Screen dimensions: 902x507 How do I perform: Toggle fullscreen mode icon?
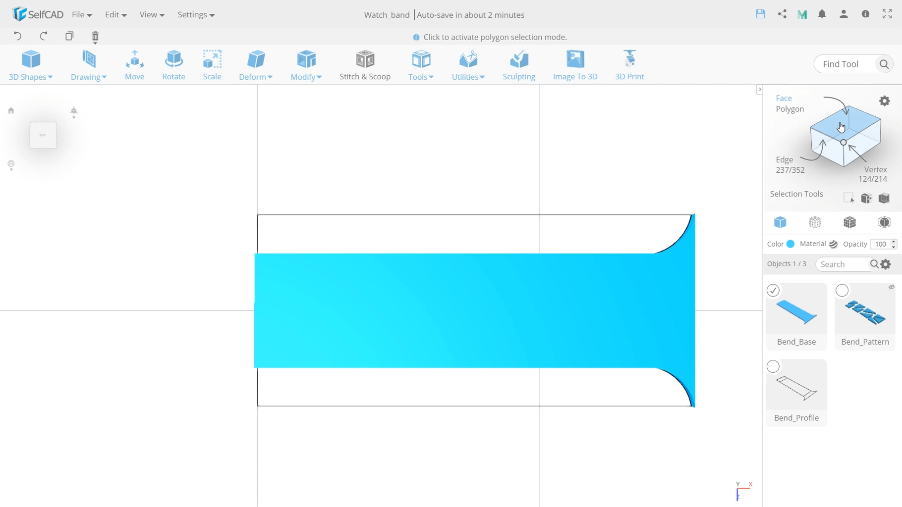click(887, 14)
